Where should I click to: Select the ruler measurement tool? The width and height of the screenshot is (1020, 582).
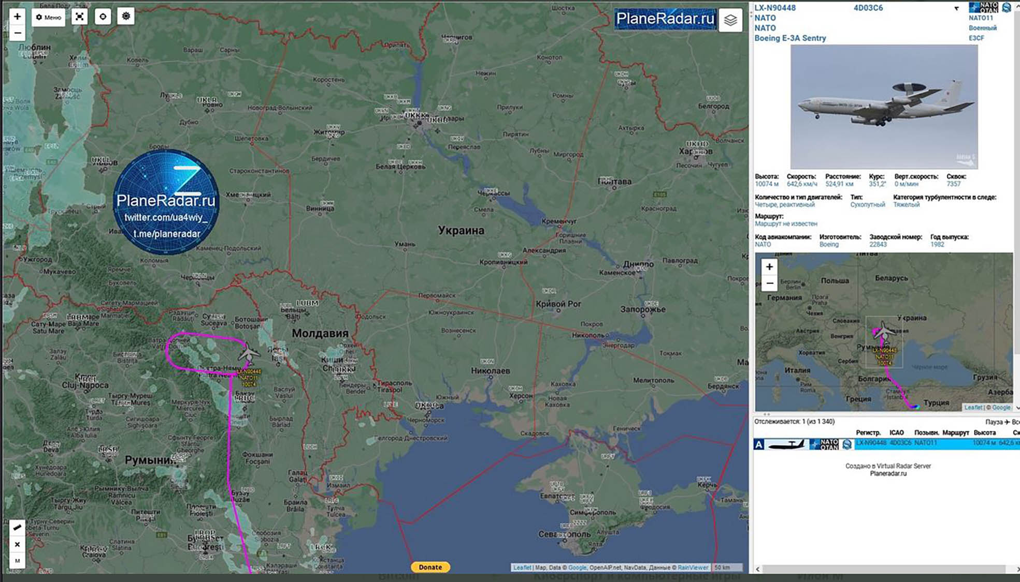[x=17, y=527]
